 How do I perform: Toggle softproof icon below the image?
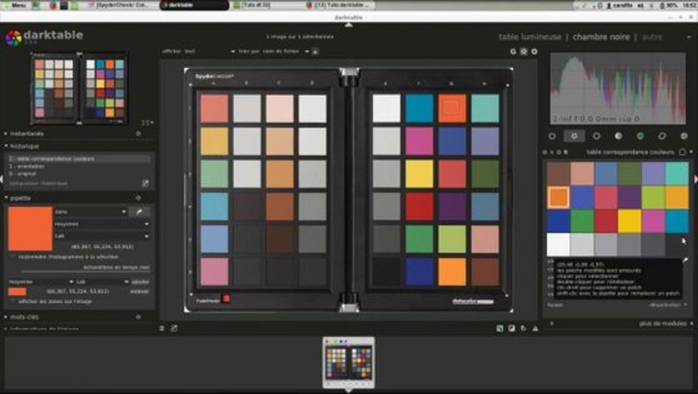click(524, 328)
